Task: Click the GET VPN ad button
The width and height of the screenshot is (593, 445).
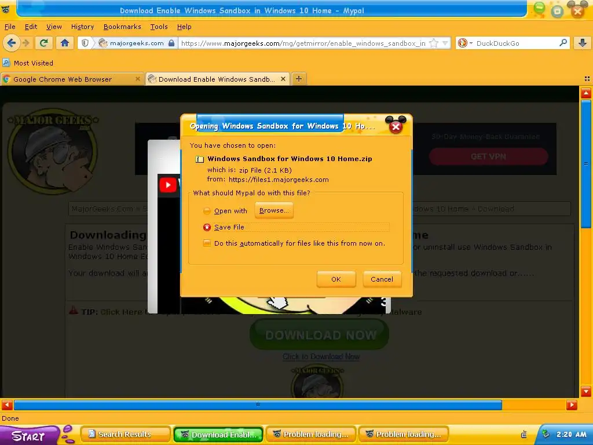Action: point(488,156)
